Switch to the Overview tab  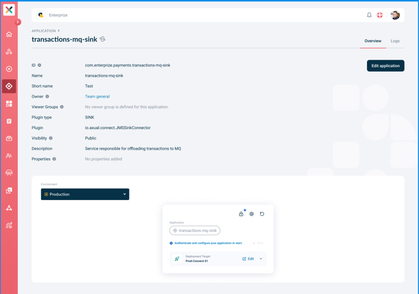[373, 41]
